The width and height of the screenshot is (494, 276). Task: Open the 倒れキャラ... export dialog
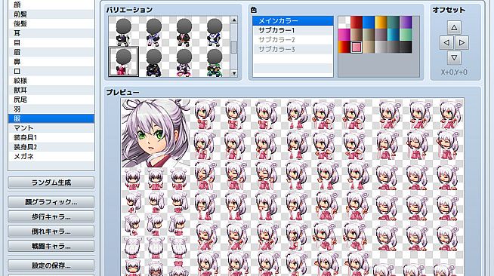coord(51,232)
